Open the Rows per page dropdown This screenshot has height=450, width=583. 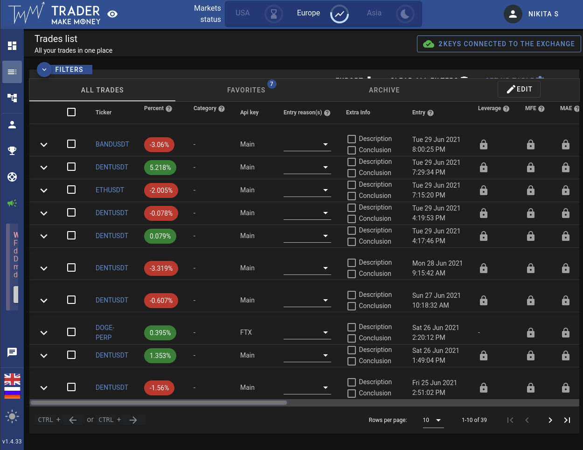tap(433, 420)
